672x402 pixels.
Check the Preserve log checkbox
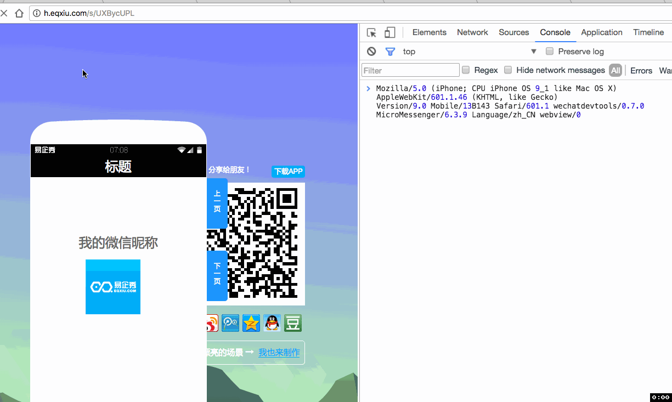tap(550, 52)
